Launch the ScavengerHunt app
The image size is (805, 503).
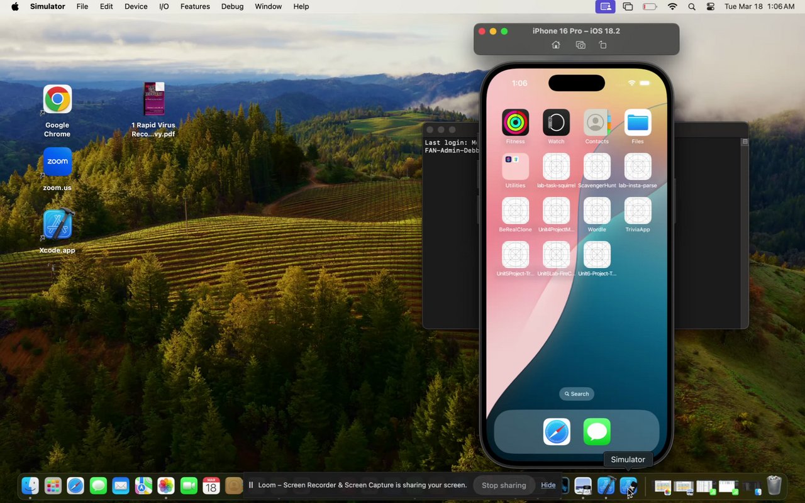click(597, 167)
